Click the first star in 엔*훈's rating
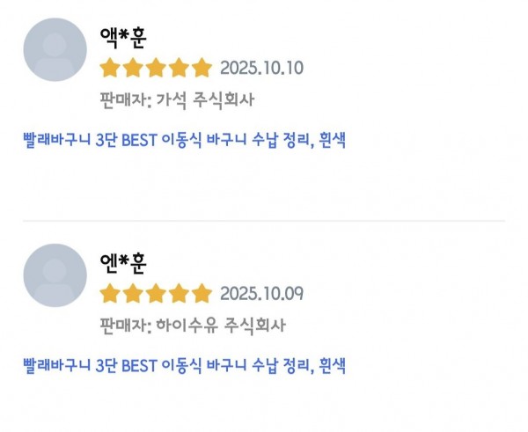Screen dimensions: 528x432 pos(110,293)
